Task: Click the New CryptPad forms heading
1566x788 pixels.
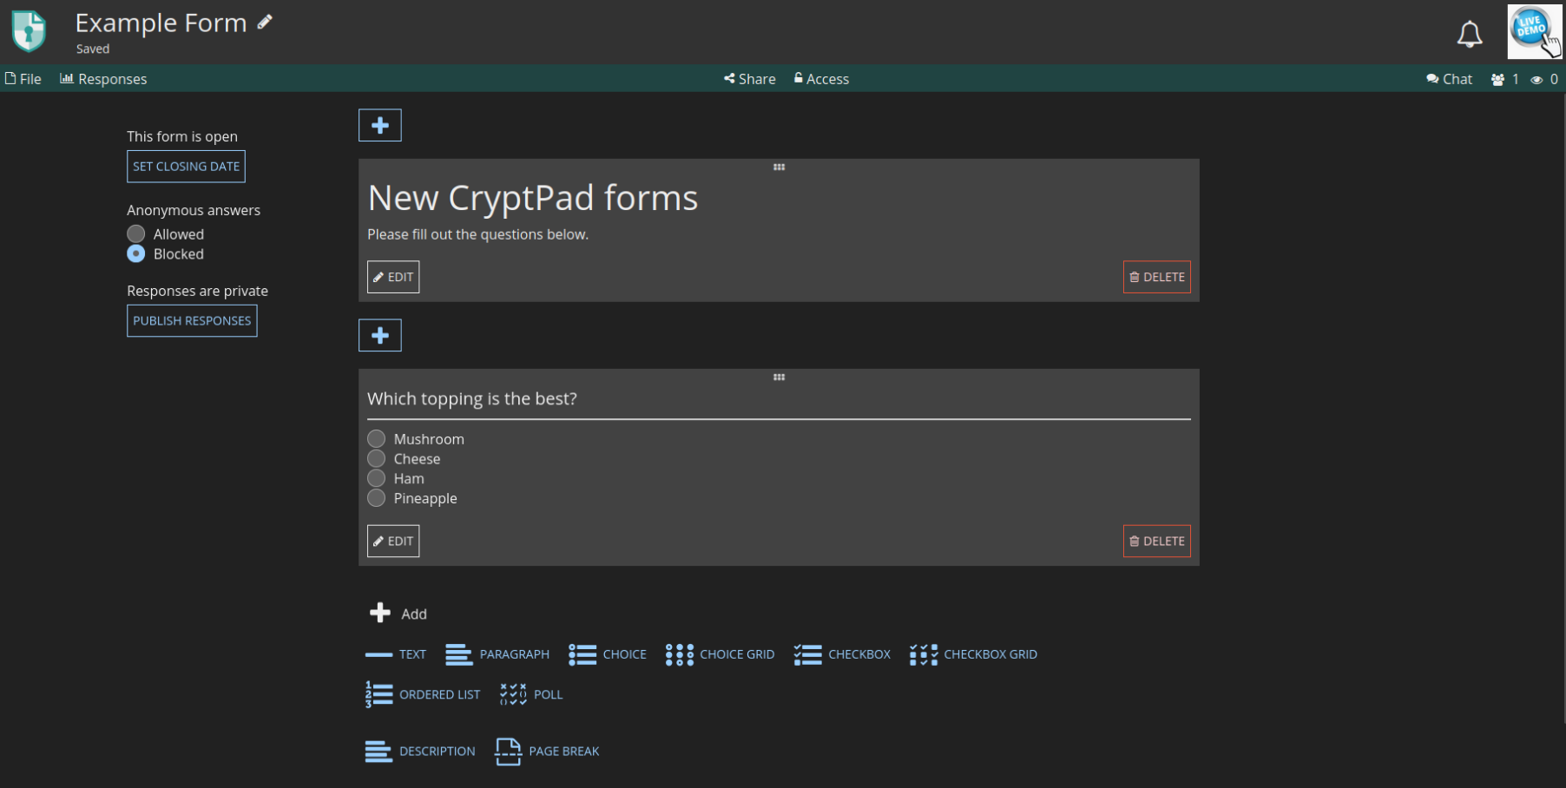Action: pyautogui.click(x=533, y=198)
